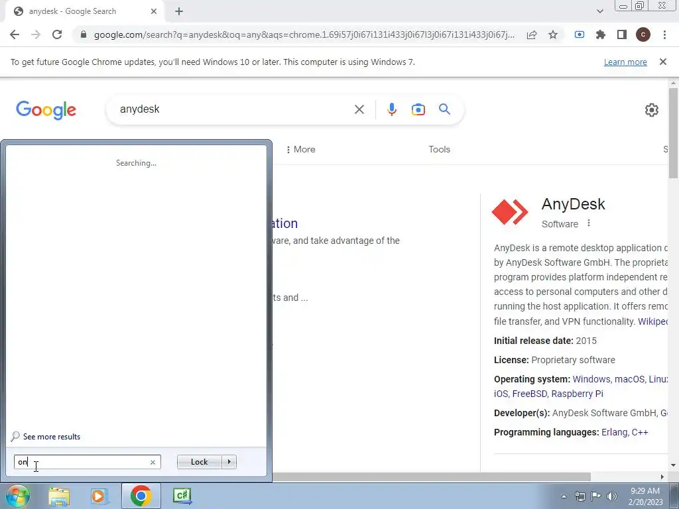This screenshot has height=509, width=679.
Task: Switch to Chrome taskbar button
Action: pyautogui.click(x=141, y=496)
